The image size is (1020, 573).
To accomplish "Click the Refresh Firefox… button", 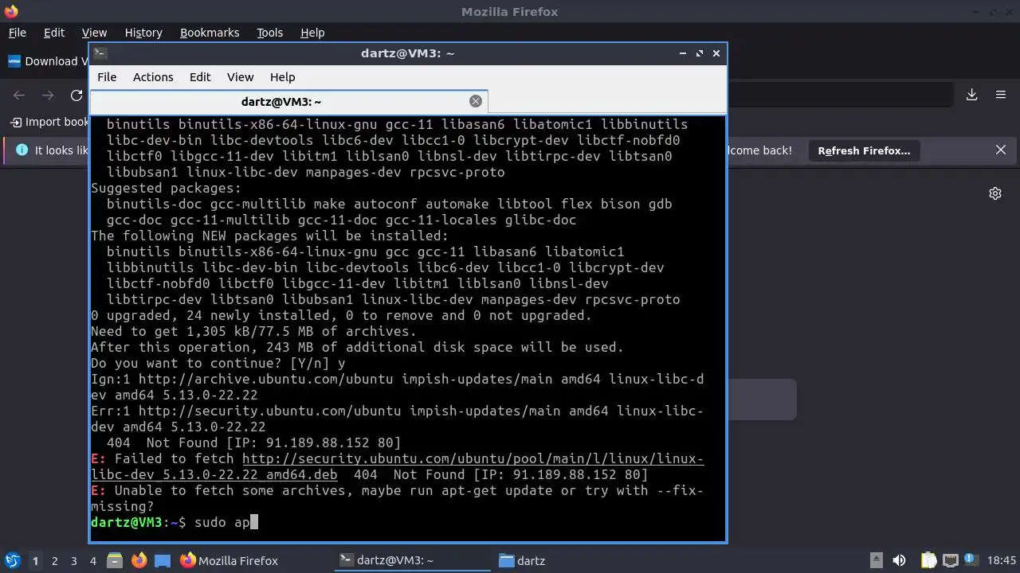I will (x=864, y=150).
